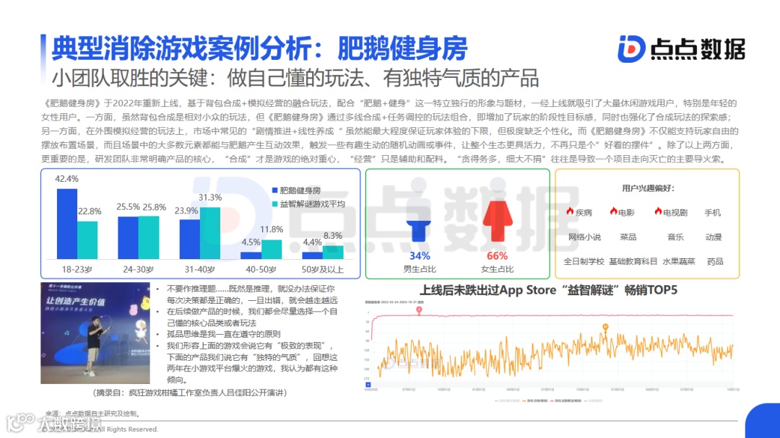This screenshot has width=780, height=438.
Task: Click the 来源 data source footnote
Action: 93,413
